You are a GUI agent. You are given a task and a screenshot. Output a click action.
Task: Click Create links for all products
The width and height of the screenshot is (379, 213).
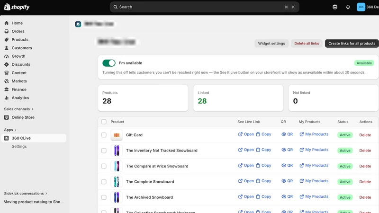[x=352, y=44]
